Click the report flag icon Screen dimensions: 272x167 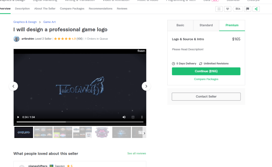[248, 9]
